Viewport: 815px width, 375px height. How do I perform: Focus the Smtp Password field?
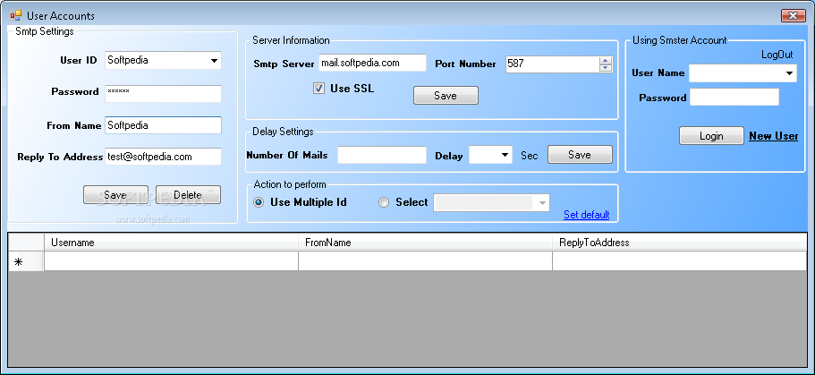tap(163, 94)
